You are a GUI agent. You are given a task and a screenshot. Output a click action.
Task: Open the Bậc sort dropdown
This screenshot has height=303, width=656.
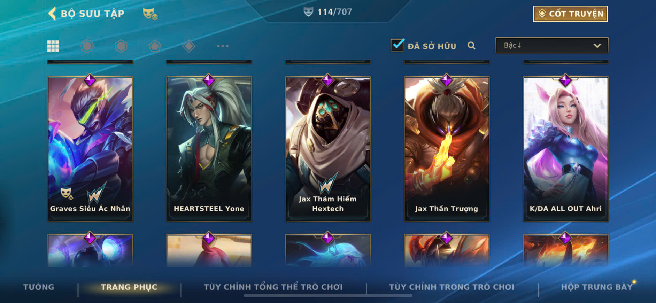(x=552, y=45)
